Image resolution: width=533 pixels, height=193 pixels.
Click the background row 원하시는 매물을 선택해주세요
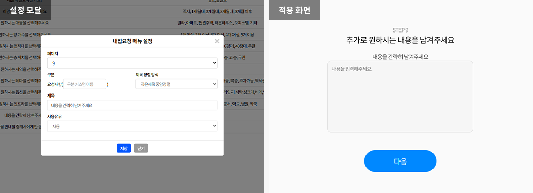pyautogui.click(x=24, y=23)
